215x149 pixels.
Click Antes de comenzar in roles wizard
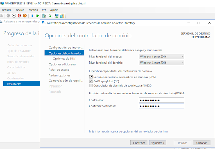(x=20, y=45)
